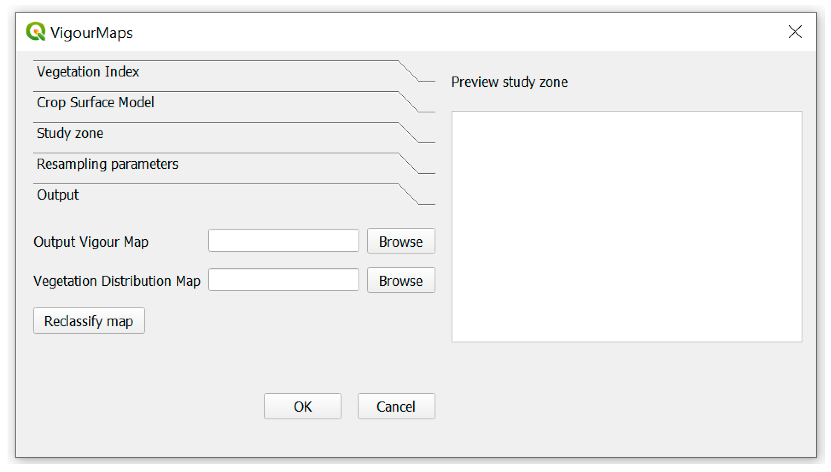
Task: Browse for the Vegetation Distribution Map file
Action: [400, 281]
